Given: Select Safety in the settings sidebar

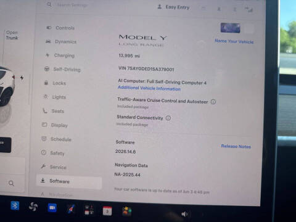Looking at the screenshot, I should [52, 153].
